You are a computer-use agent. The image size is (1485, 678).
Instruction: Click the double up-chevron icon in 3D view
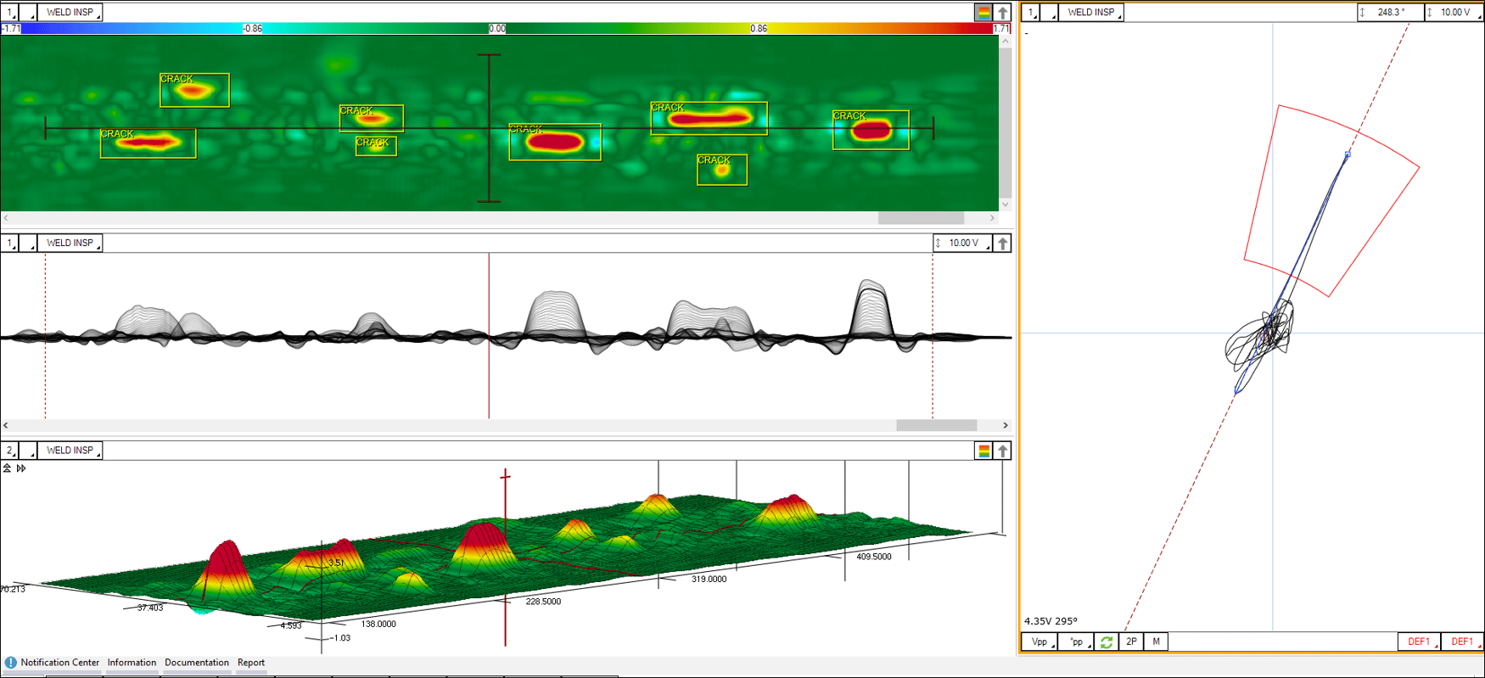[7, 468]
